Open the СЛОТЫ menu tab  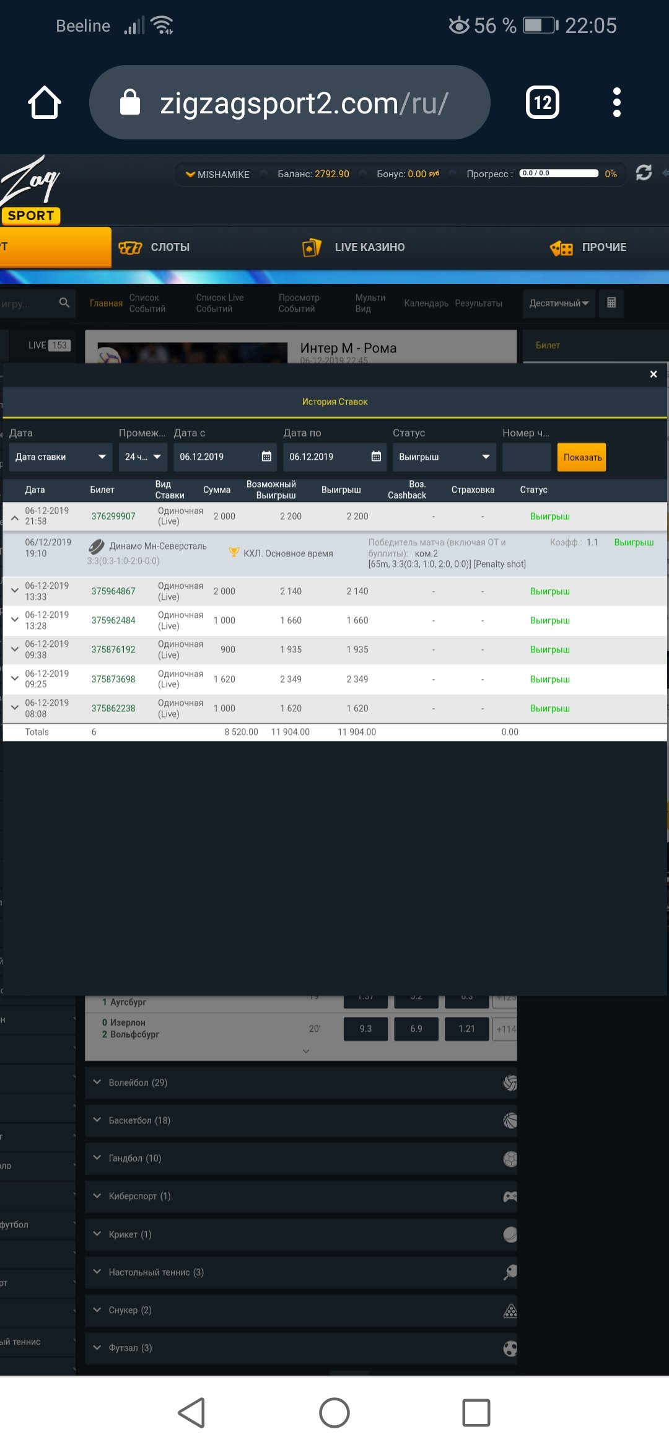coord(155,247)
